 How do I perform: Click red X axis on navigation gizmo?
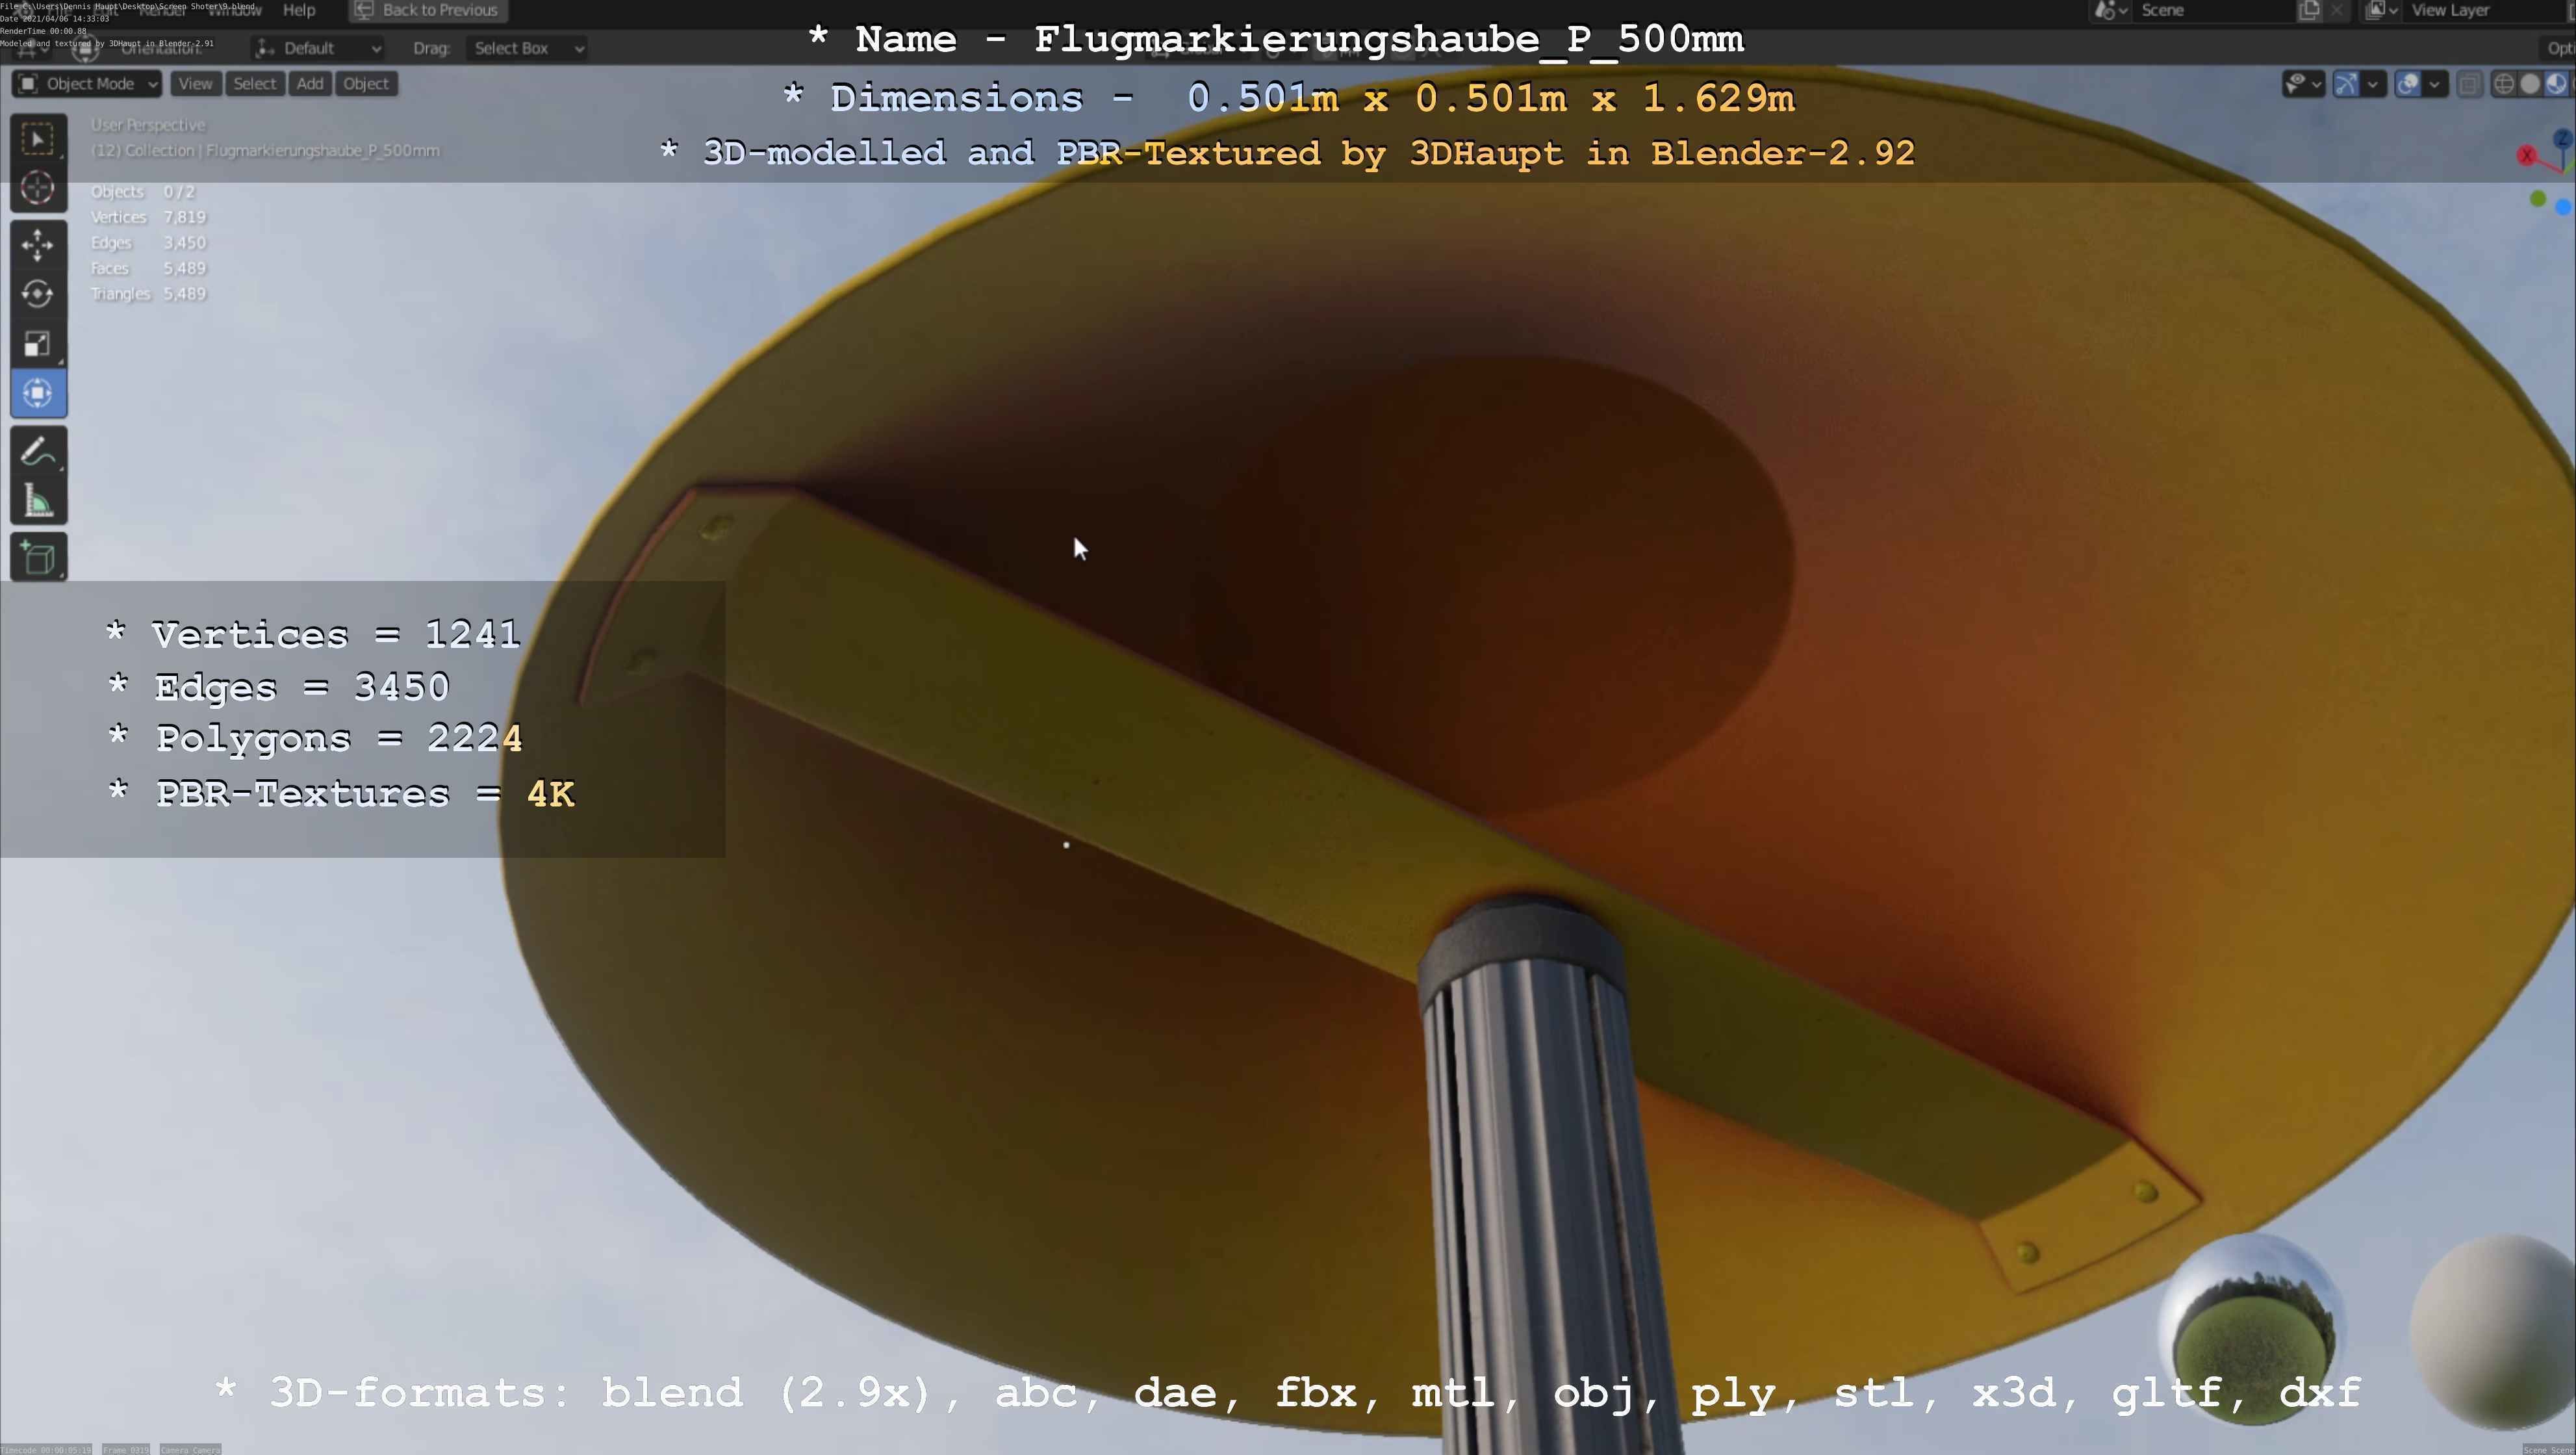point(2527,156)
